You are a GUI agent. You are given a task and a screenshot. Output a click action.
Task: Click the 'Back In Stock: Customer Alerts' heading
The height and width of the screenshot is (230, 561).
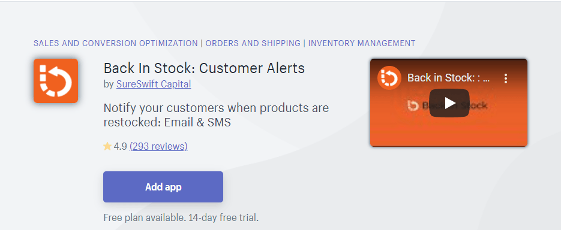point(204,68)
